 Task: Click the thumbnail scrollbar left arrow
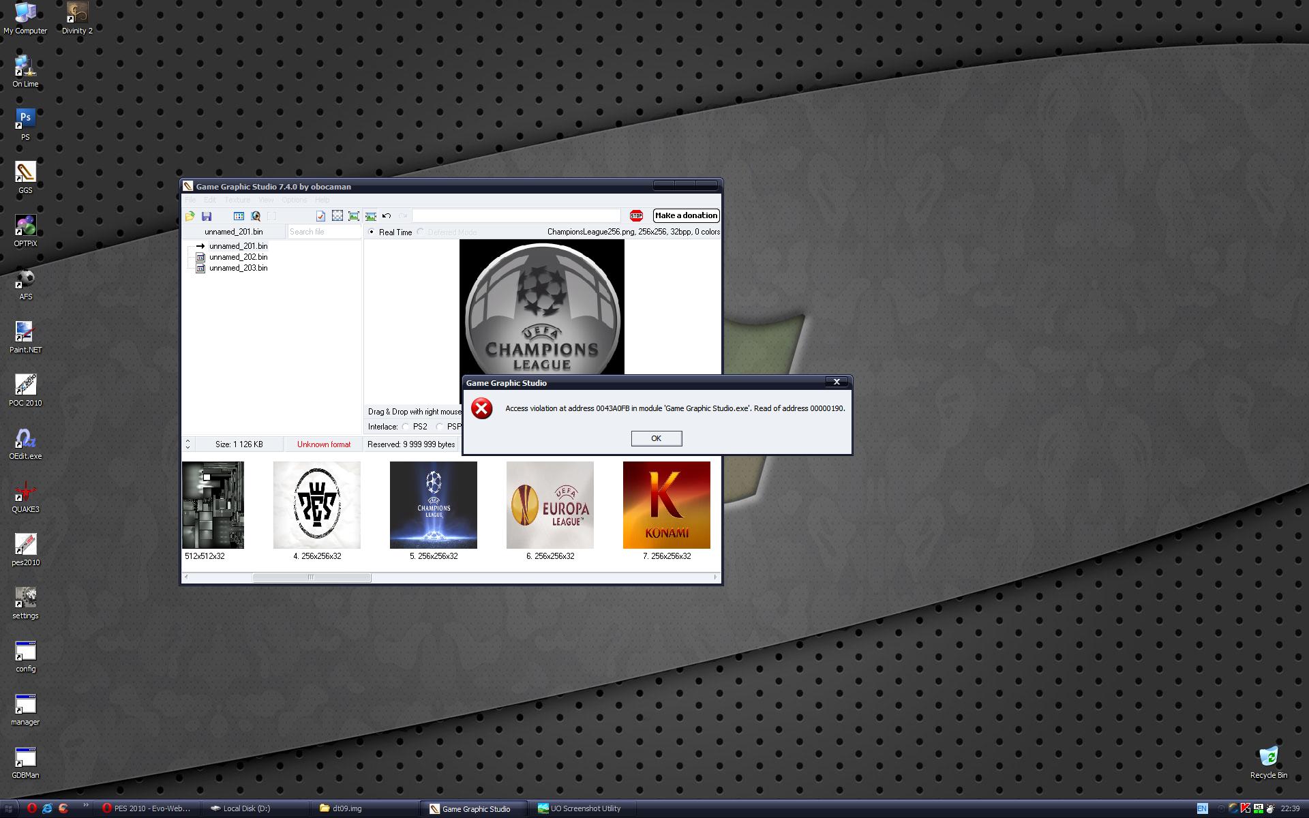tap(186, 577)
